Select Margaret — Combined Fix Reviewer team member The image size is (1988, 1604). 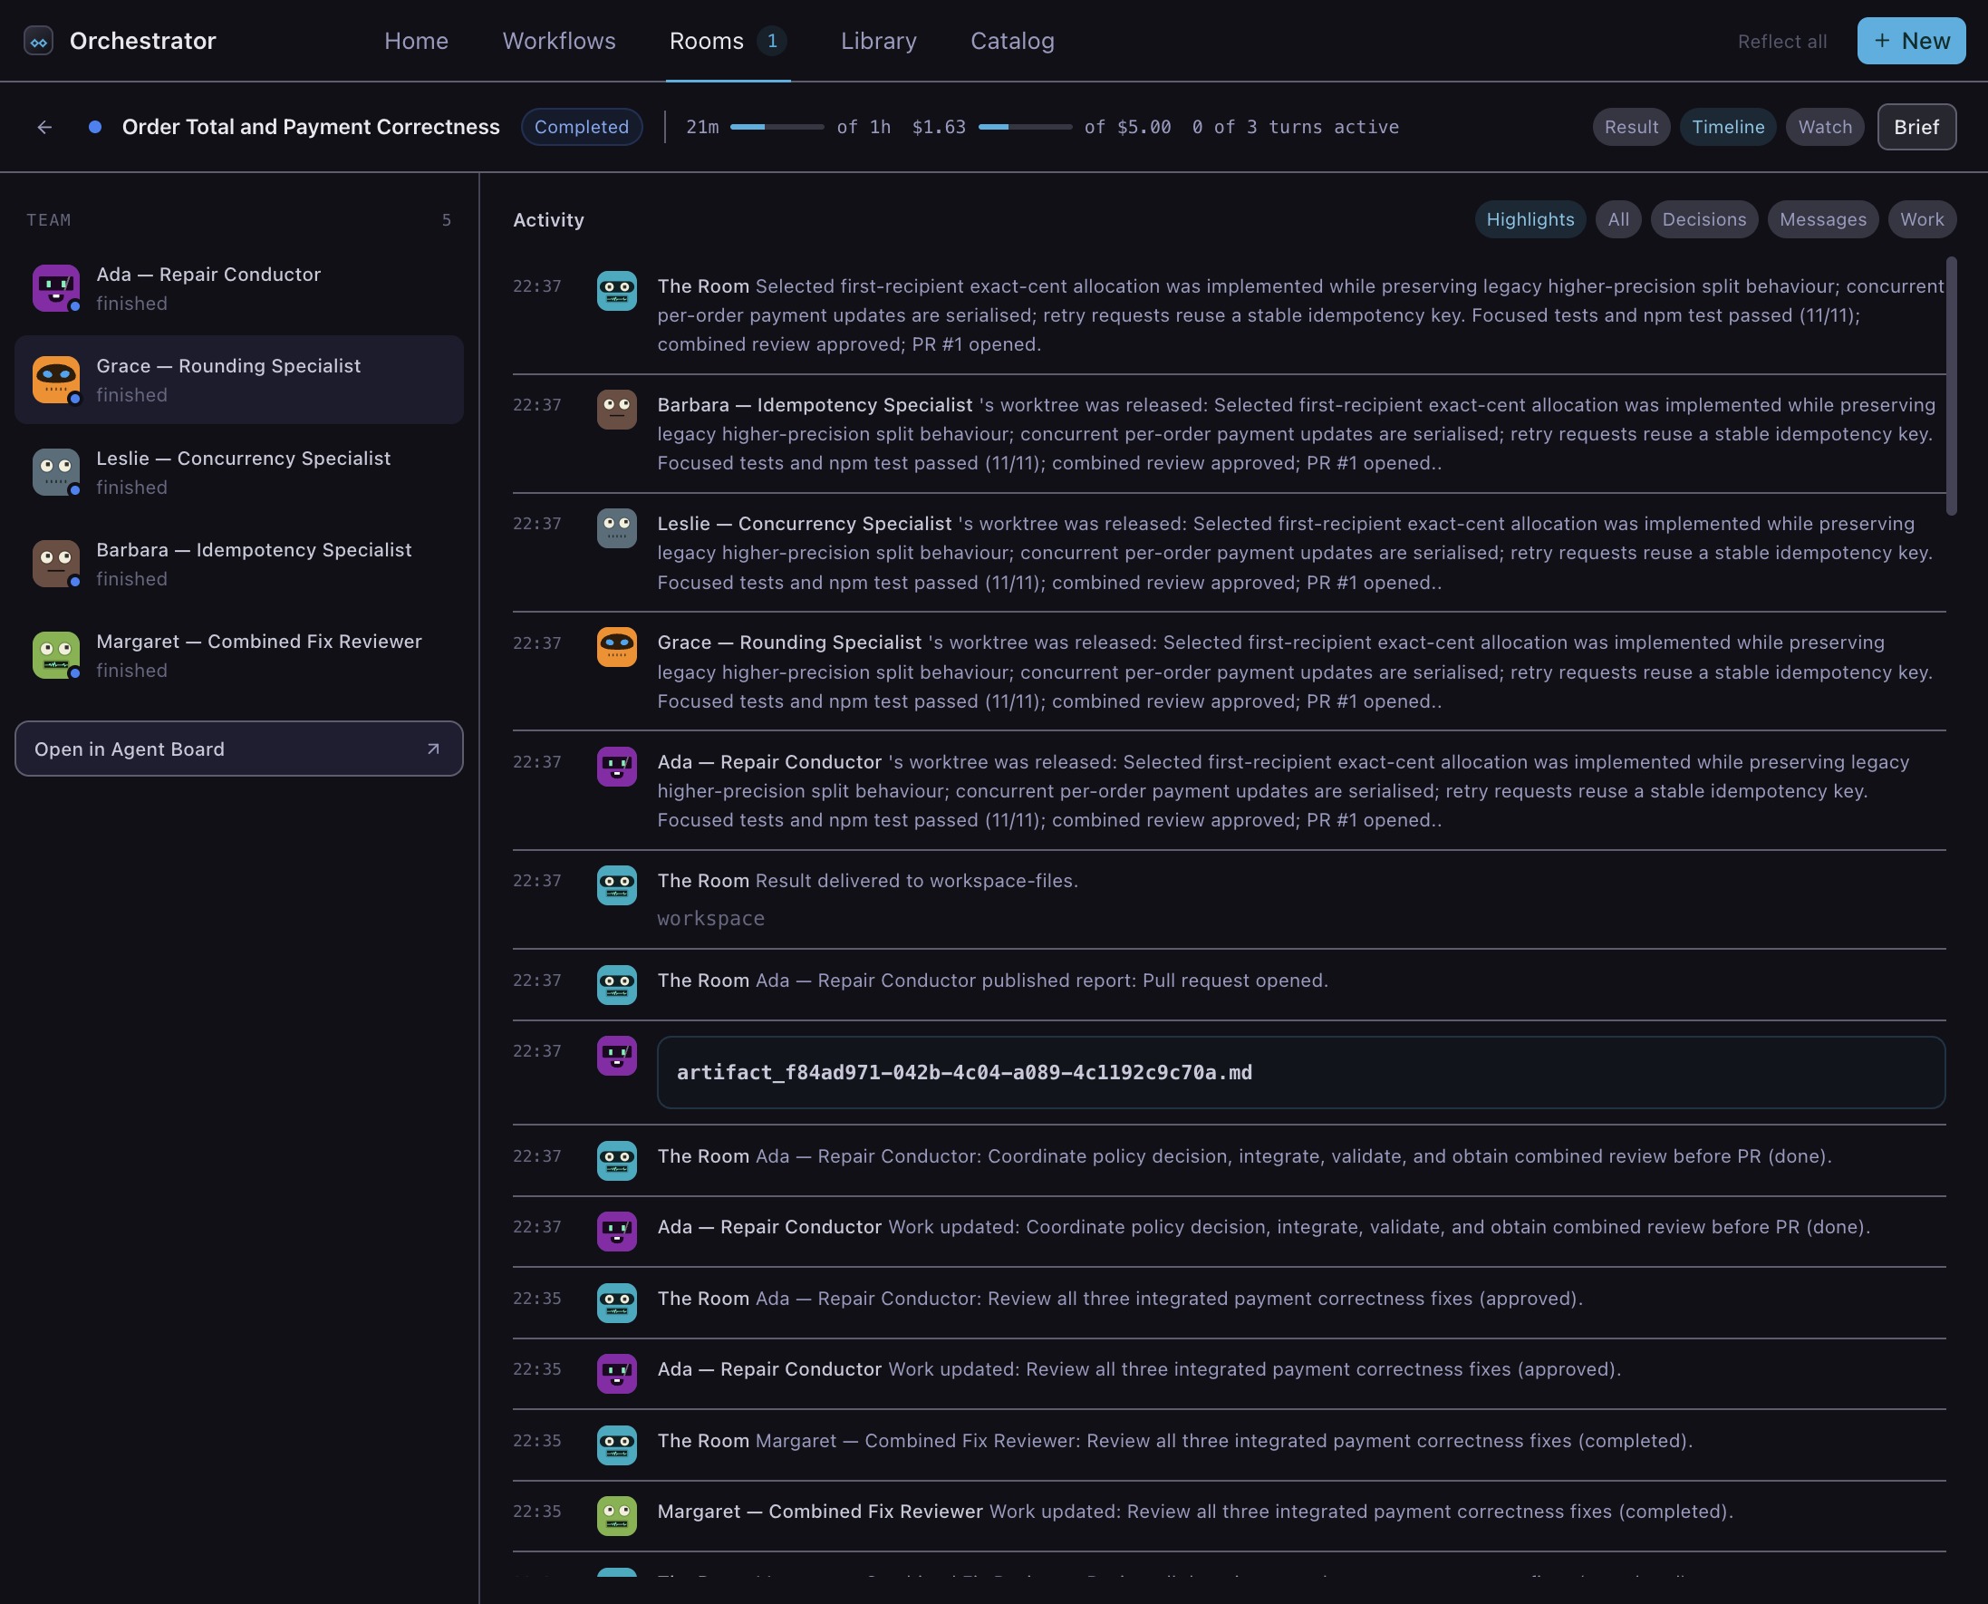(x=239, y=655)
